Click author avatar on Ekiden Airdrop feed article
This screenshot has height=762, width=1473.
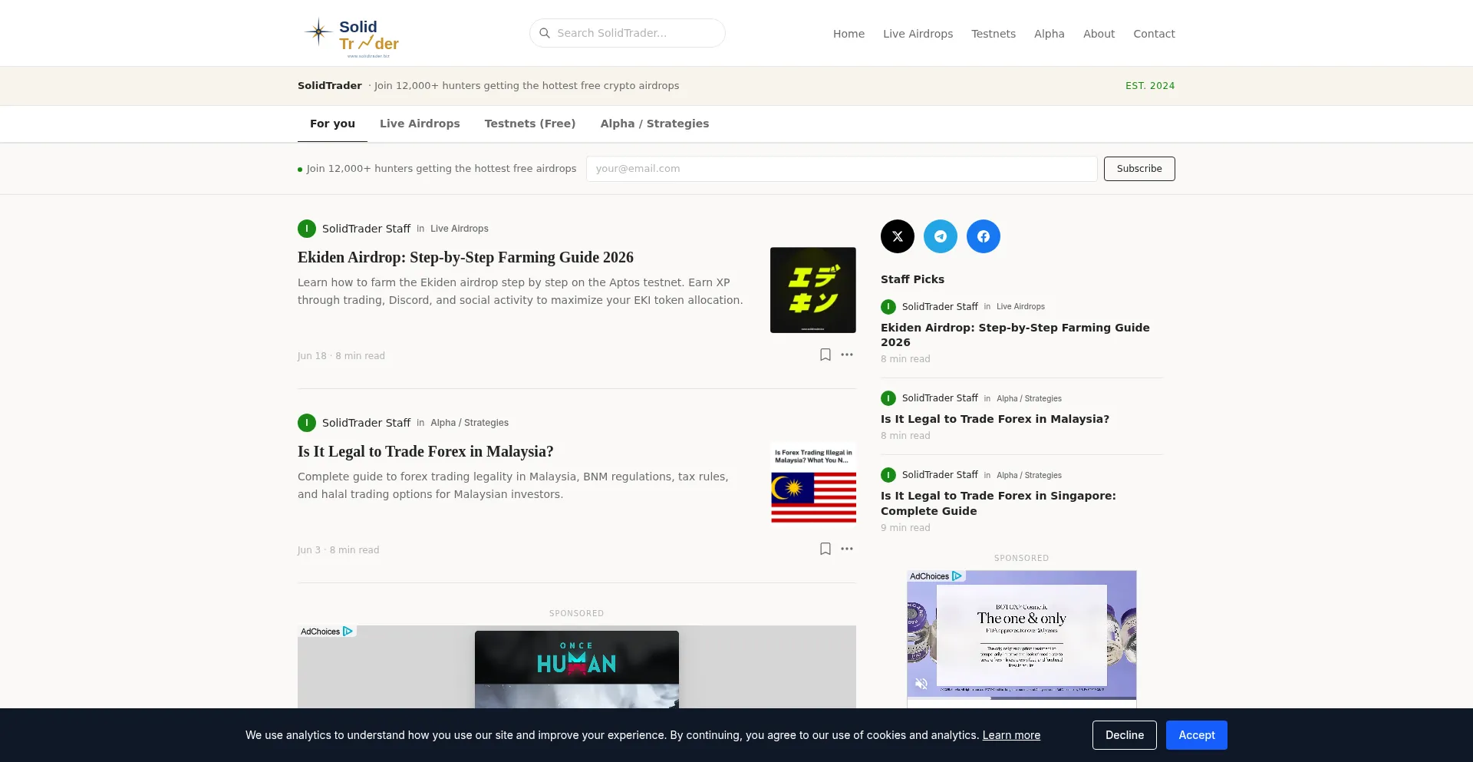point(307,229)
